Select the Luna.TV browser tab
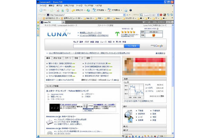 [51, 22]
